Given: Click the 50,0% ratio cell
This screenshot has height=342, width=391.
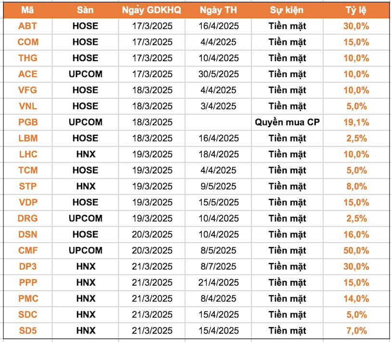Looking at the screenshot, I should (x=356, y=250).
